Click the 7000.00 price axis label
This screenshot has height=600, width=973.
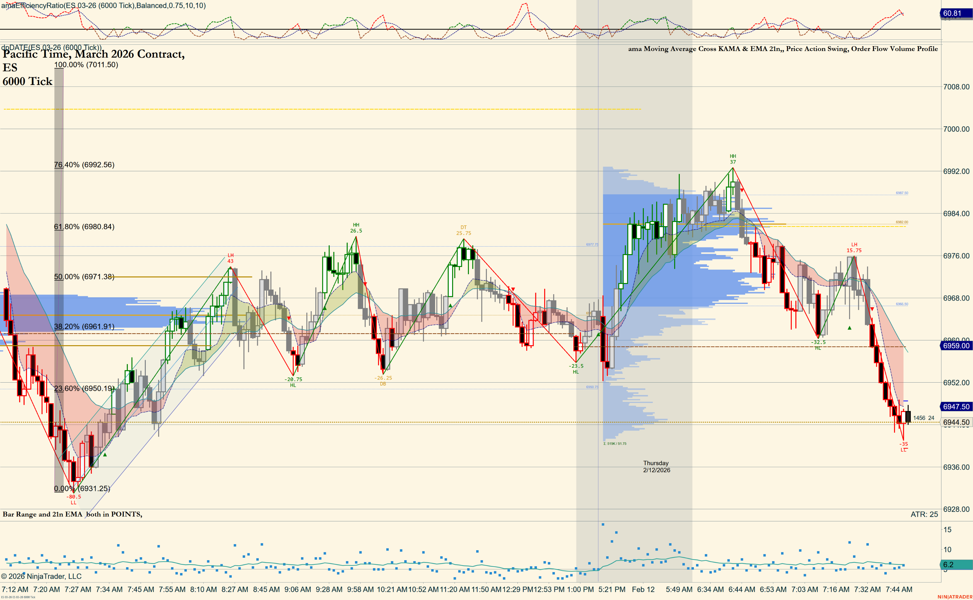956,129
